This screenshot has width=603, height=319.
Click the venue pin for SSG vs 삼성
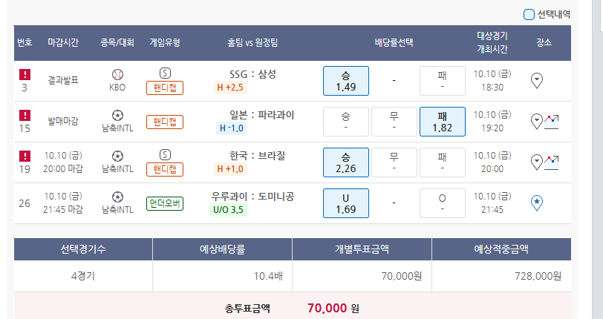click(x=537, y=80)
